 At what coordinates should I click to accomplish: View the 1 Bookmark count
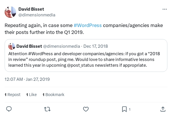pos(53,95)
